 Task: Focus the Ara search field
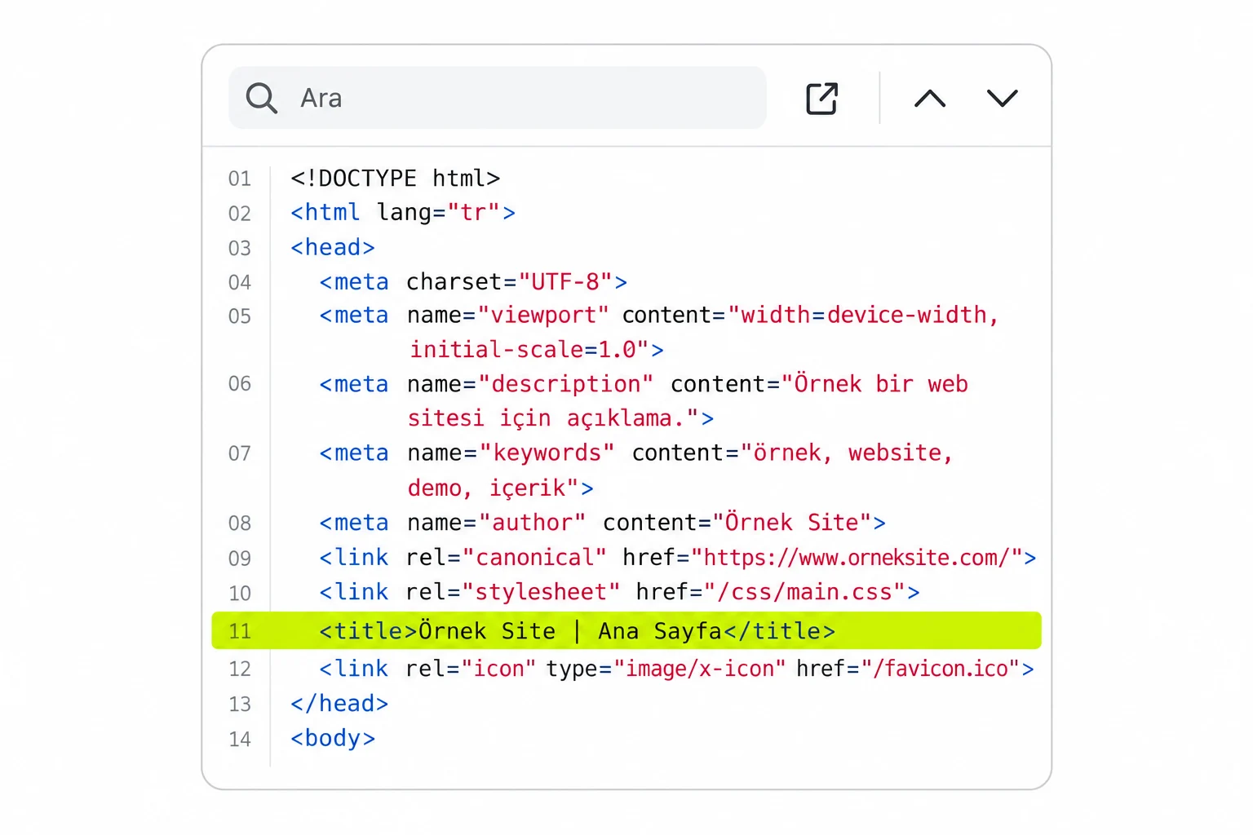(498, 98)
